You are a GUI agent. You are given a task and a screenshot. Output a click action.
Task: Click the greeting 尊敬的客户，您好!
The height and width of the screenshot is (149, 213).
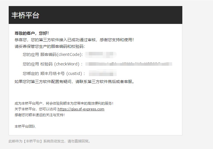click(x=32, y=33)
